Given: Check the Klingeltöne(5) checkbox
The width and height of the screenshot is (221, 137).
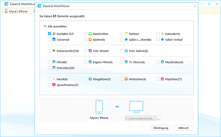Looking at the screenshot, I should [x=85, y=79].
